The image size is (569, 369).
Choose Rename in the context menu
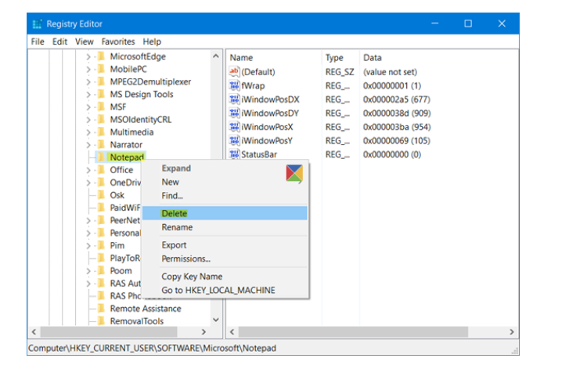coord(225,227)
